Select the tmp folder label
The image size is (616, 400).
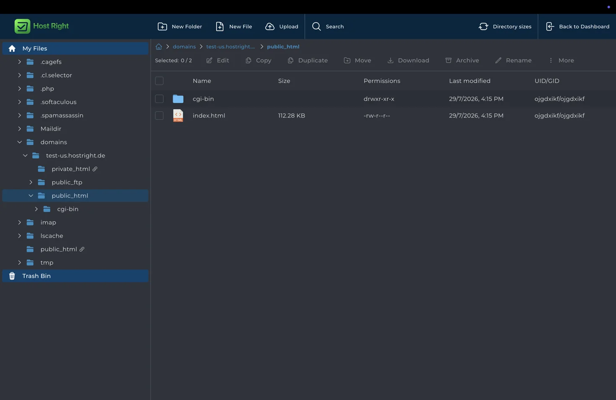pyautogui.click(x=47, y=263)
